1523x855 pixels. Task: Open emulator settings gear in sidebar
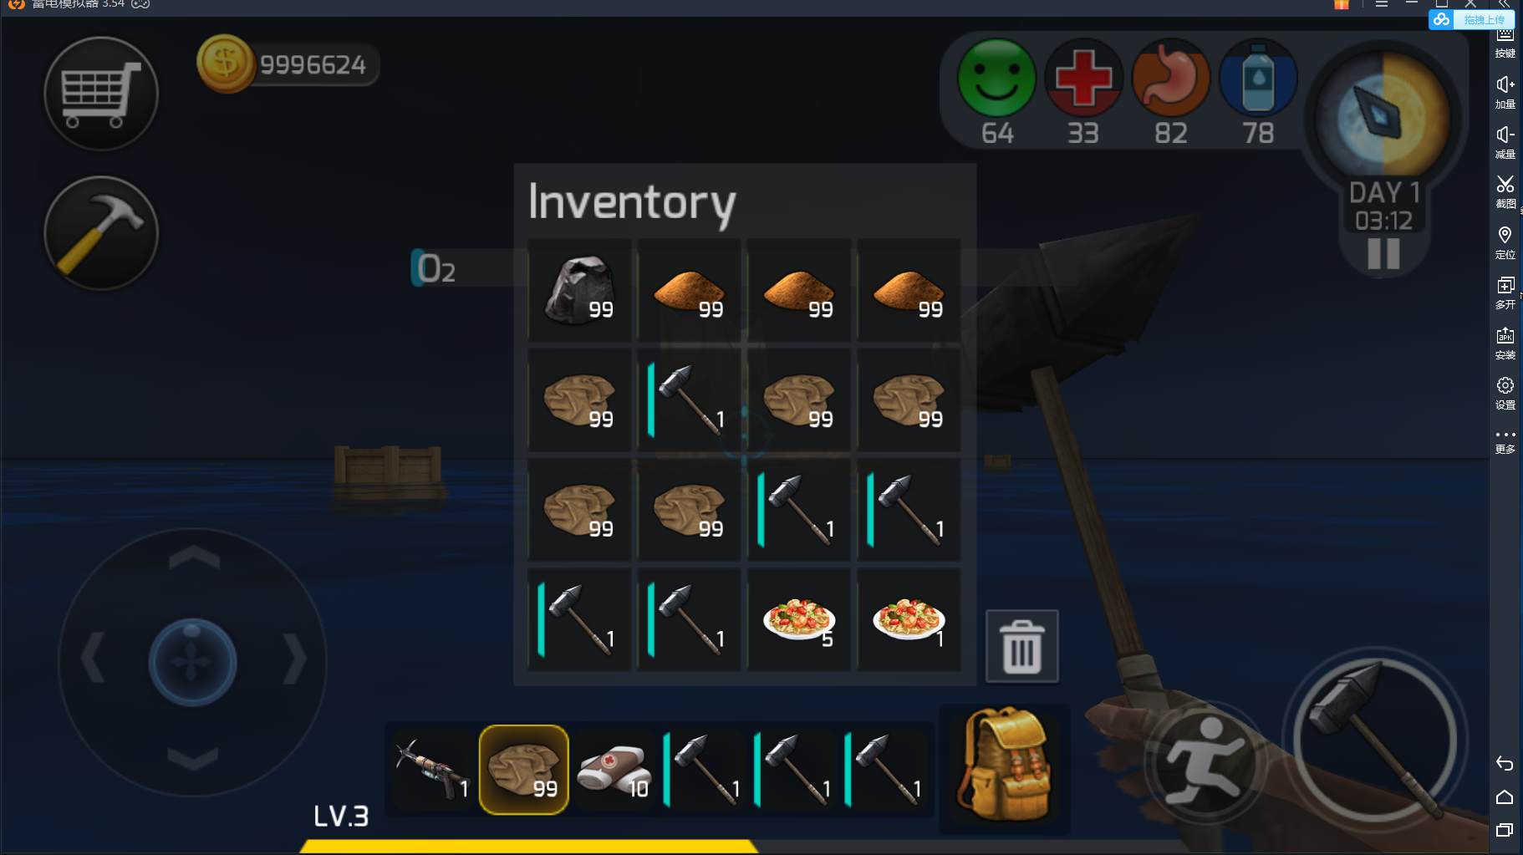1505,393
